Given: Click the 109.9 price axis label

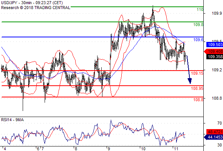Looking at the screenshot, I should 217,13.
